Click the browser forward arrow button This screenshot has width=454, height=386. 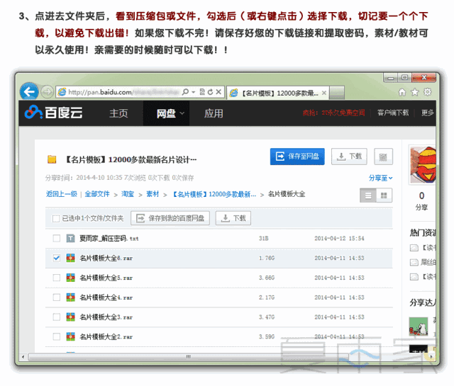click(x=47, y=92)
